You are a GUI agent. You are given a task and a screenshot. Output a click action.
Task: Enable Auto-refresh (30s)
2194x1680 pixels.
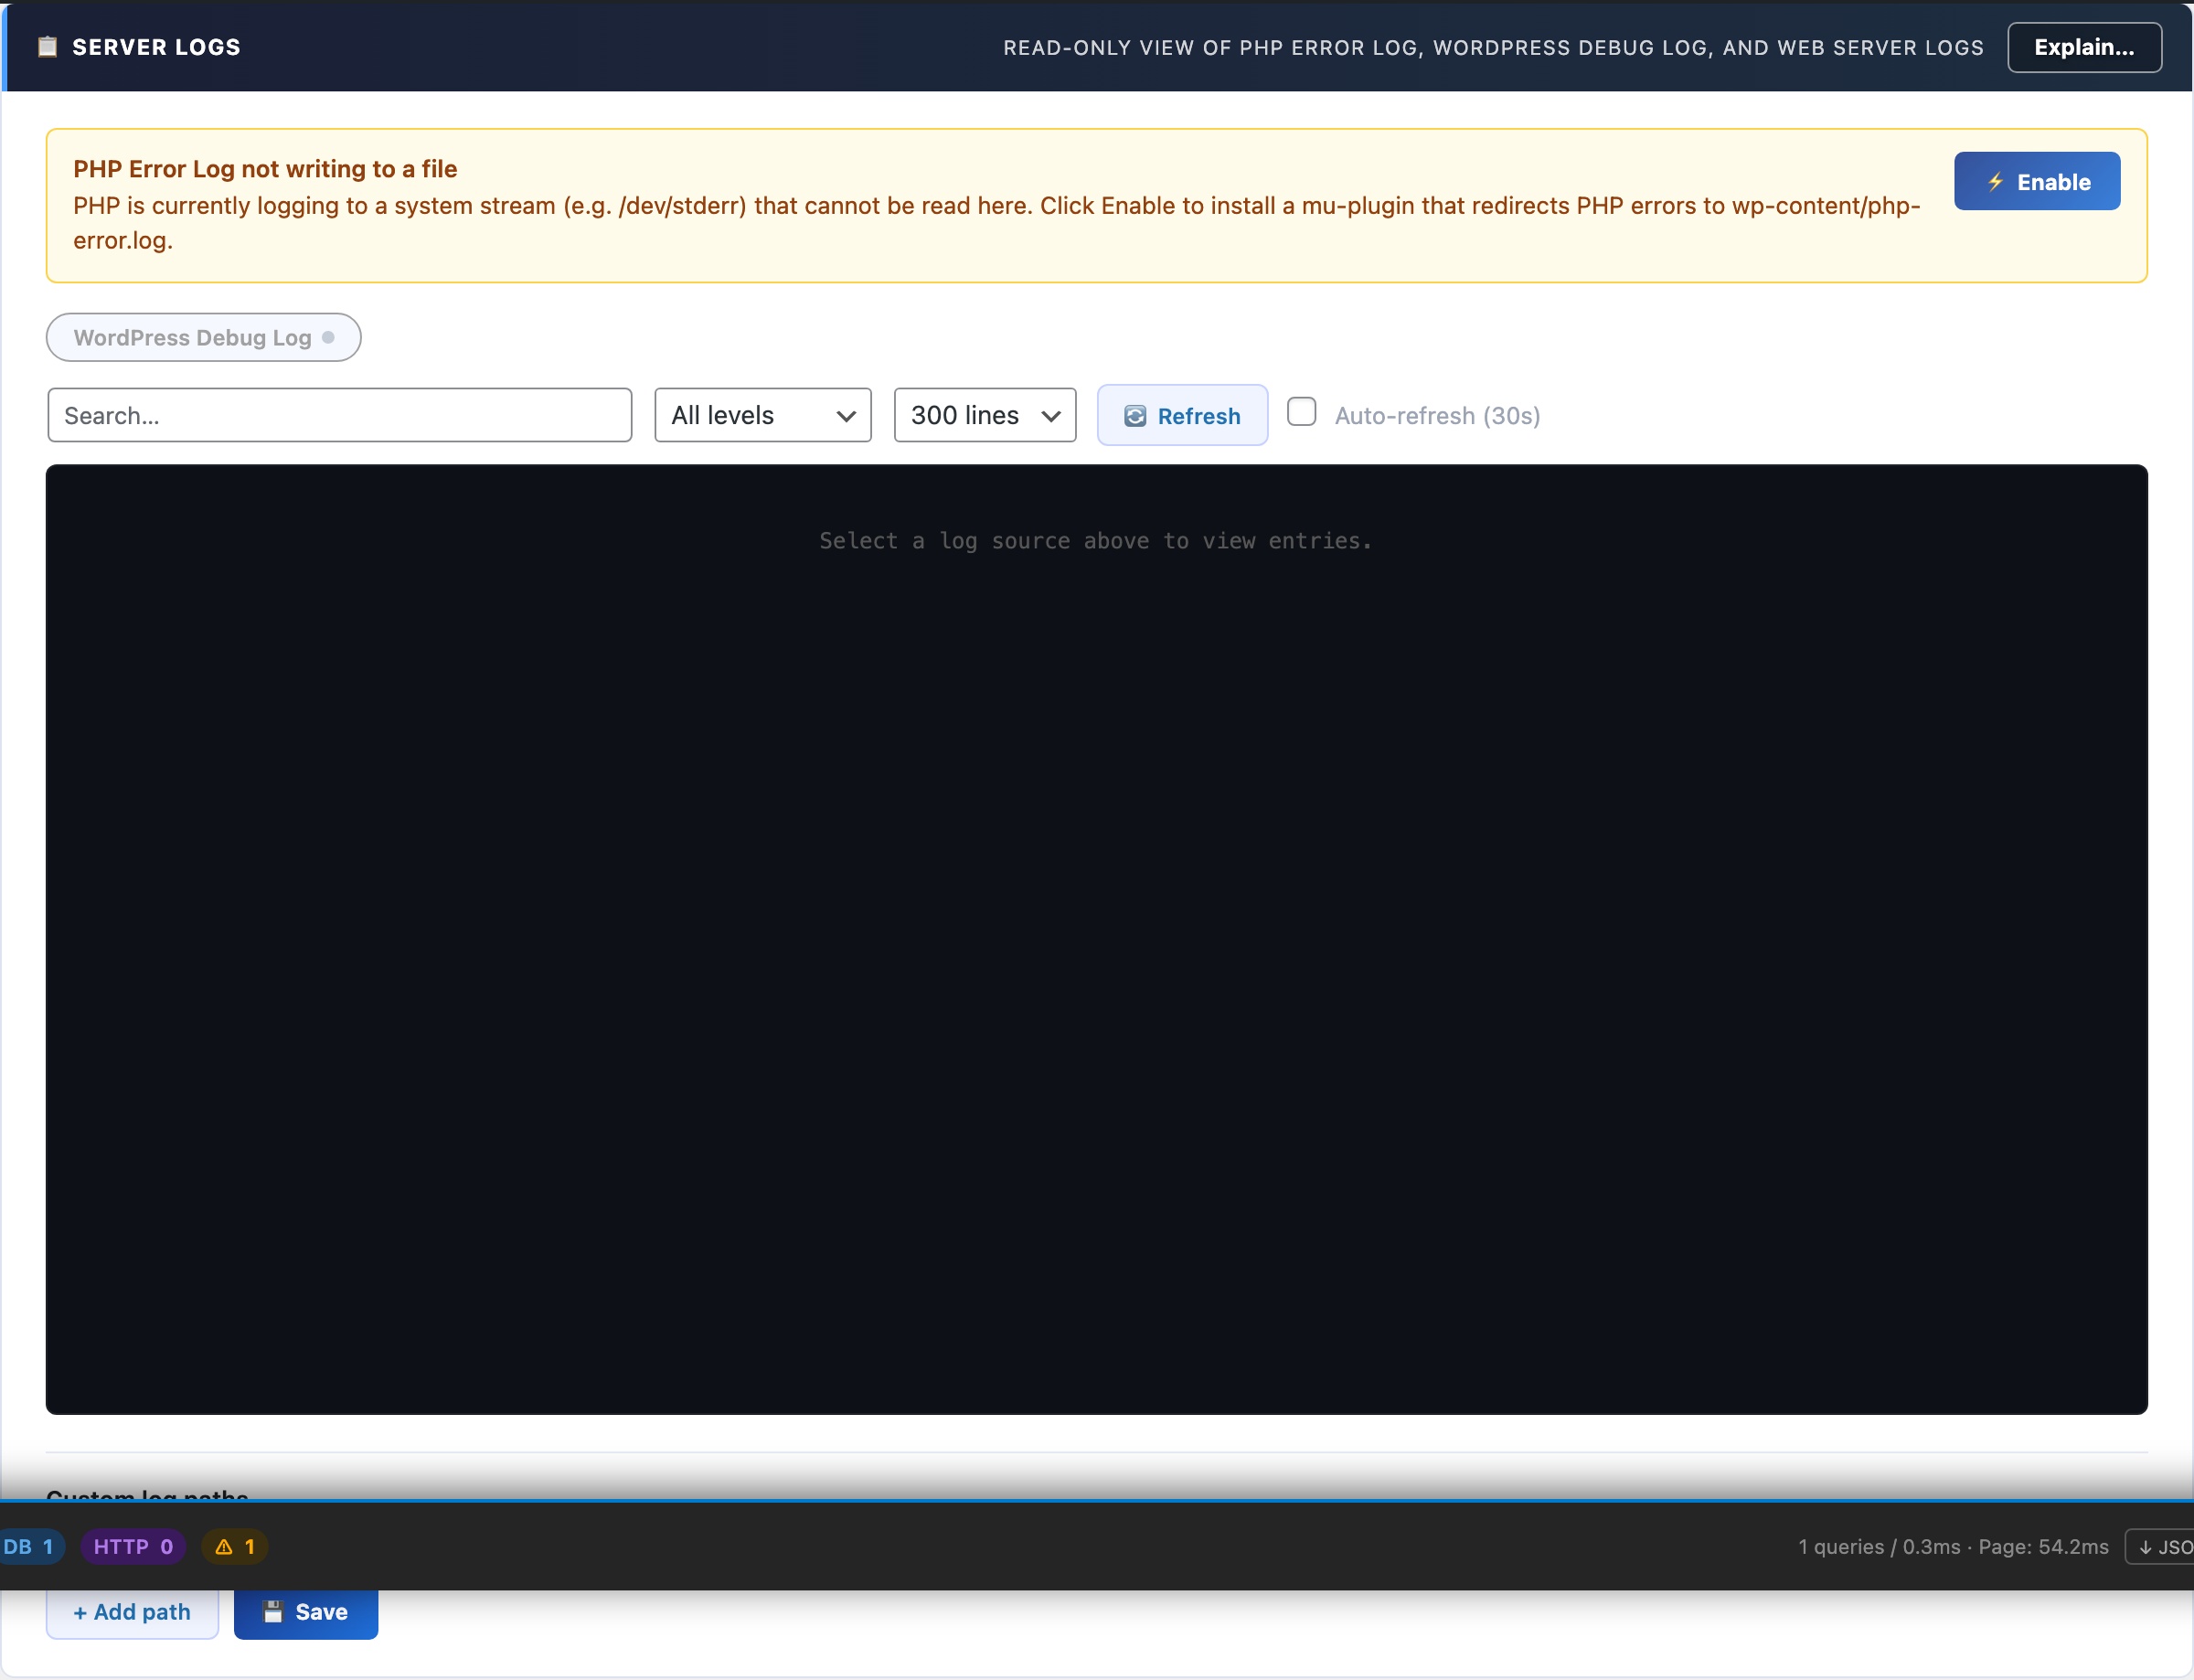click(1302, 411)
